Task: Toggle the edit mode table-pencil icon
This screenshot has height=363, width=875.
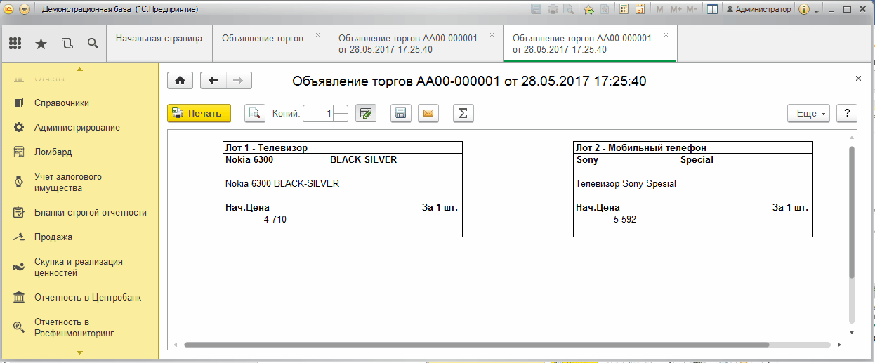Action: 366,113
